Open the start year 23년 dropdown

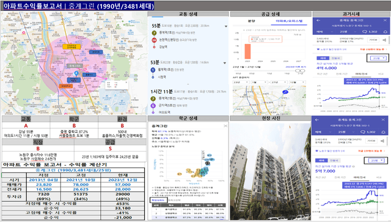pos(241,82)
